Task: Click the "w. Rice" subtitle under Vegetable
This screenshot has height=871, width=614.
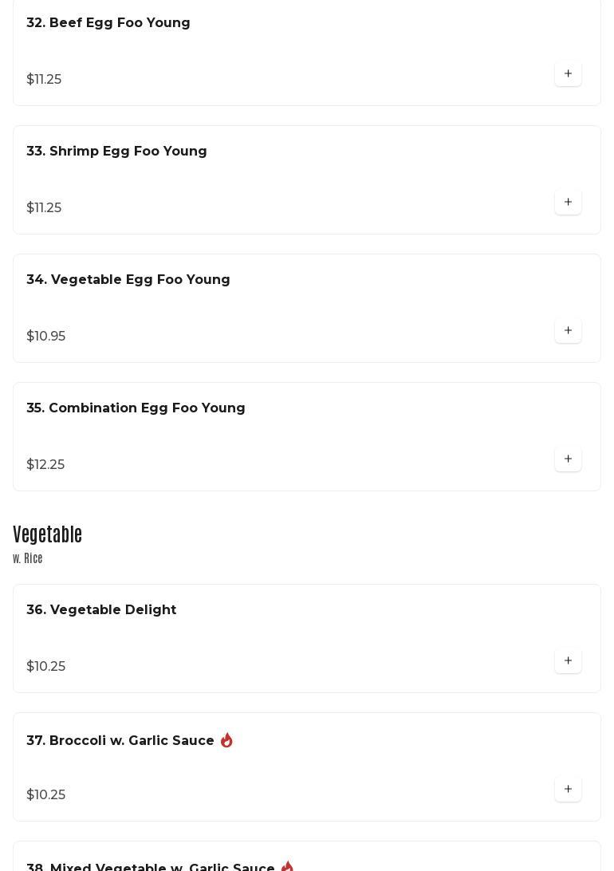Action: point(28,559)
